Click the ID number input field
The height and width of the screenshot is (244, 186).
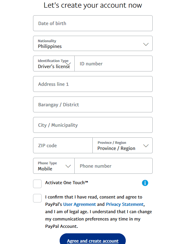(113, 64)
